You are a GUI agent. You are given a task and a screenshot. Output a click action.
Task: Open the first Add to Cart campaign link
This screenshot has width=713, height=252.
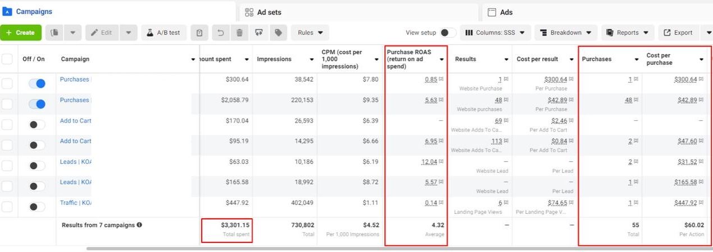point(75,120)
